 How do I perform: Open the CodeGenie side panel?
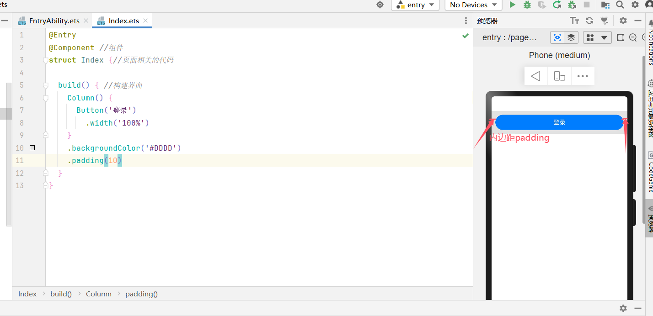pyautogui.click(x=649, y=172)
